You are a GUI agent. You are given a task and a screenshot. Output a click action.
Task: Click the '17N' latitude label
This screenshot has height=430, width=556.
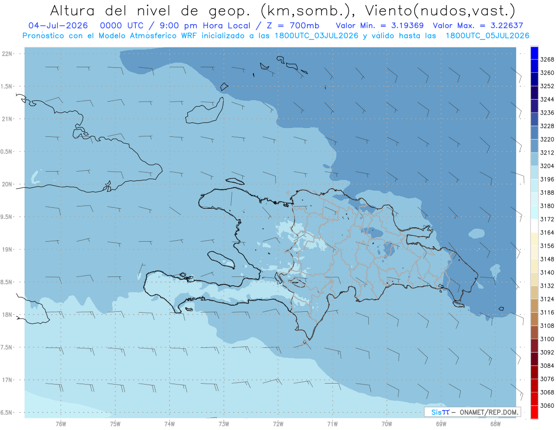(x=7, y=380)
